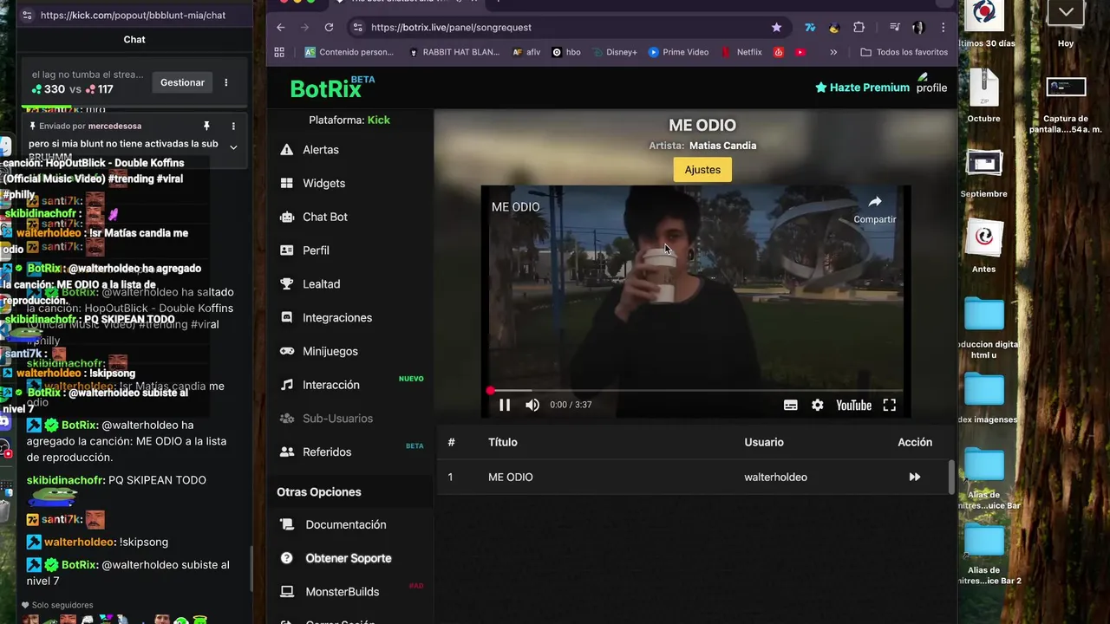Image resolution: width=1110 pixels, height=624 pixels.
Task: Open the Referidos section
Action: pos(327,452)
